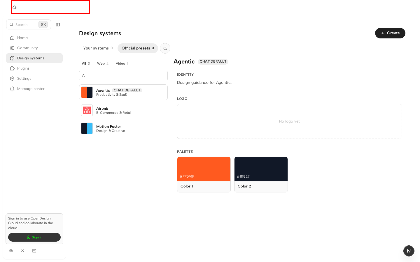
Task: Filter presets by the Web tab
Action: (103, 63)
